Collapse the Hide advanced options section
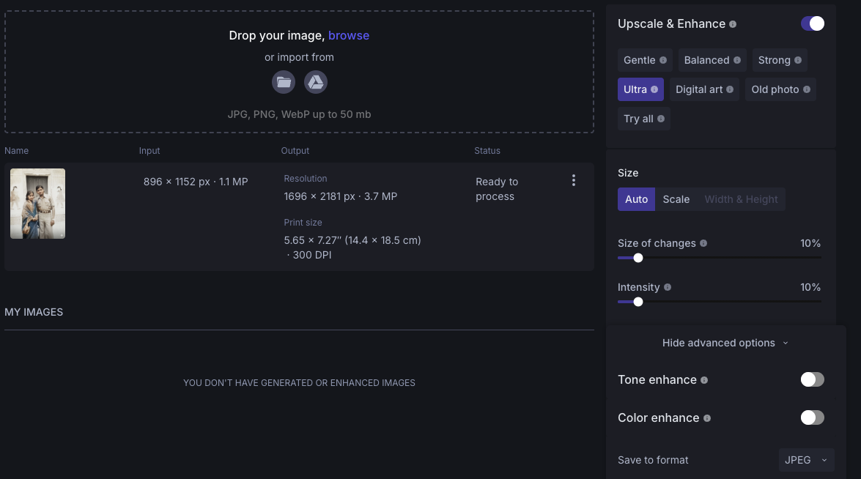Image resolution: width=861 pixels, height=479 pixels. click(x=725, y=343)
